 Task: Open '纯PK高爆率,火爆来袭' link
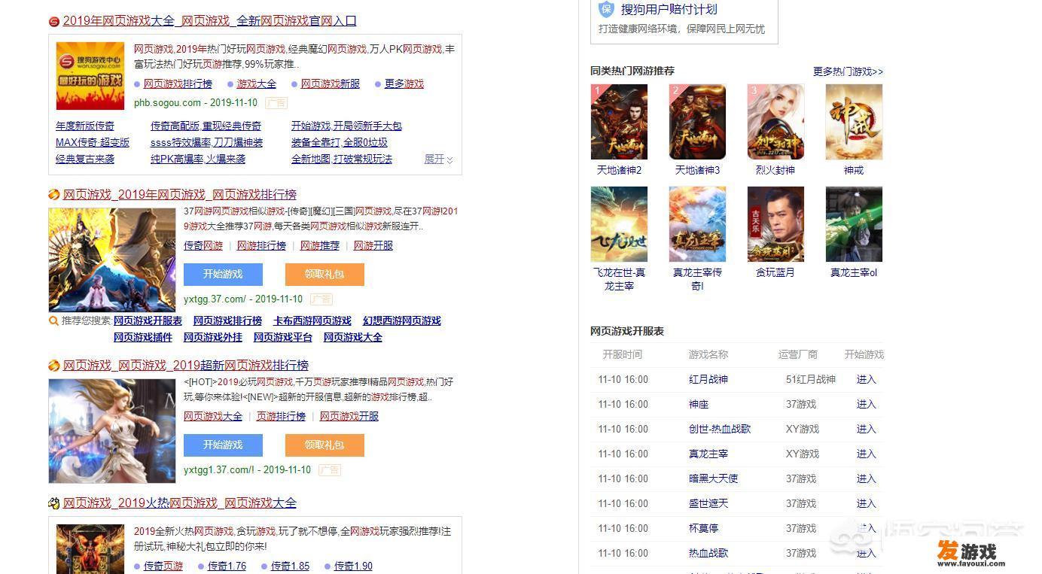click(x=198, y=159)
